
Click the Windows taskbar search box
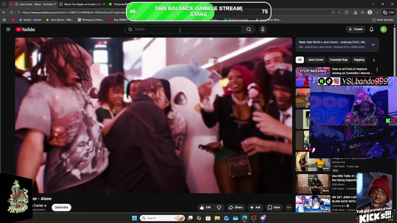pos(162,218)
